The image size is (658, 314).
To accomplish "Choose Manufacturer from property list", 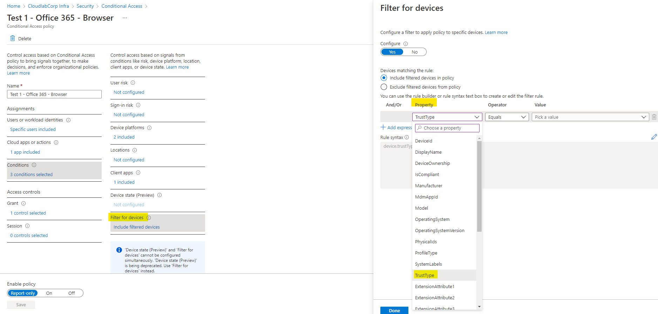I will (444, 186).
